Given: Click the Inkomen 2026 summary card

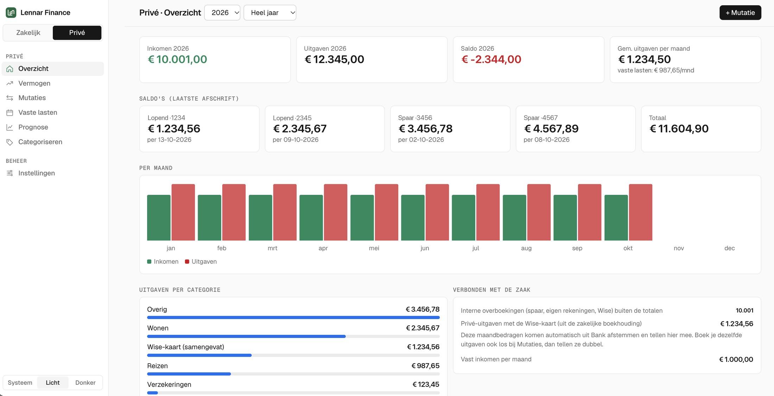Looking at the screenshot, I should [x=215, y=60].
